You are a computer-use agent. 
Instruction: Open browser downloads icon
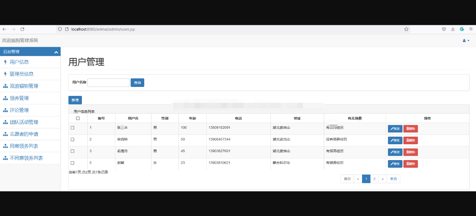[453, 29]
